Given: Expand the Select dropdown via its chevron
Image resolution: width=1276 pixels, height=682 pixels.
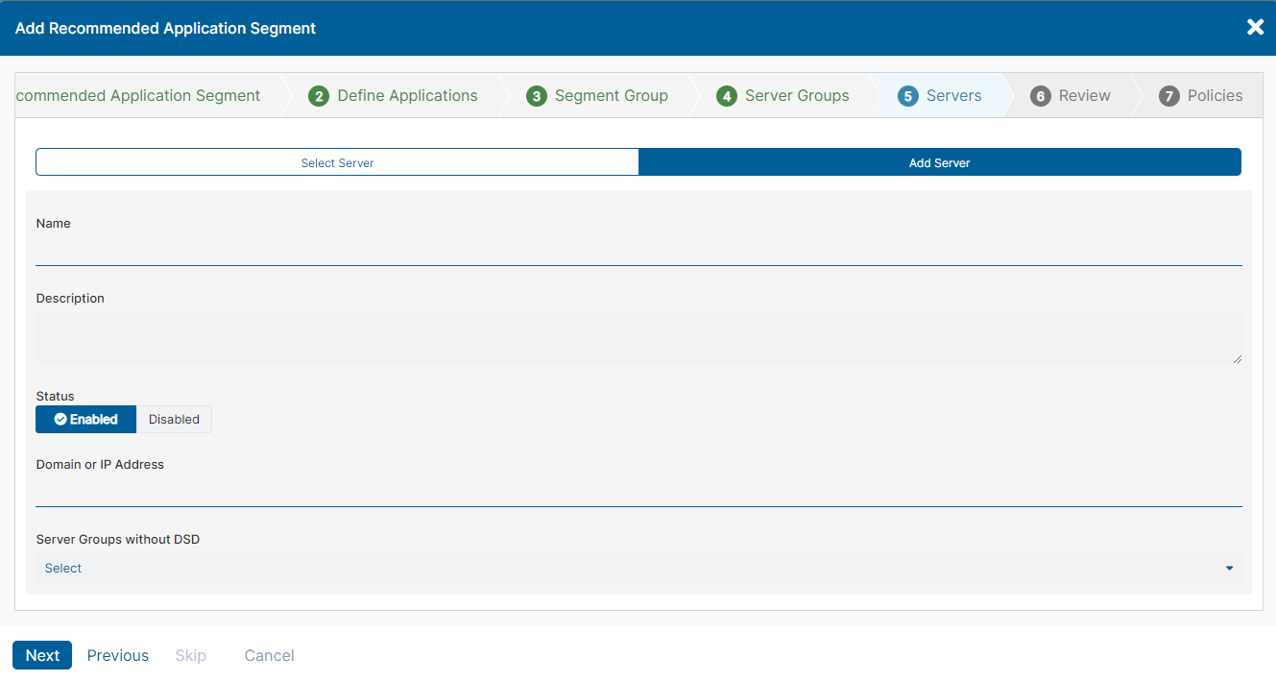Looking at the screenshot, I should click(1229, 568).
